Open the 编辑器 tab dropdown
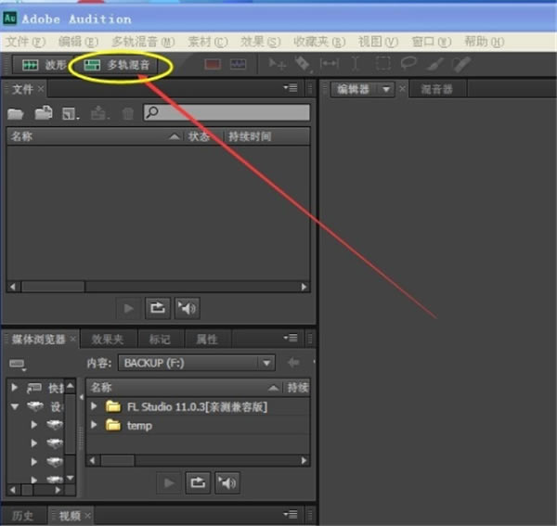 coord(386,89)
